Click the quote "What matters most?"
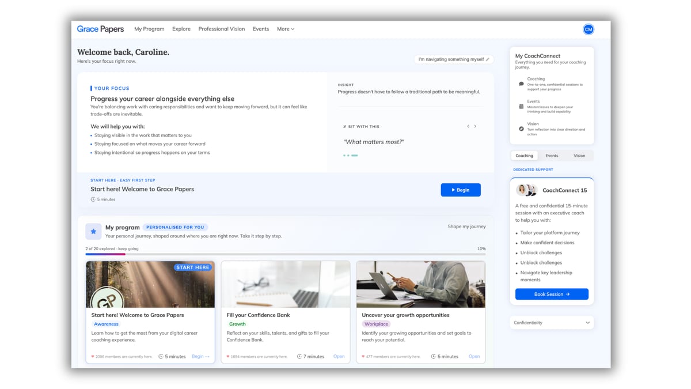Viewport: 691px width, 389px height. tap(374, 142)
